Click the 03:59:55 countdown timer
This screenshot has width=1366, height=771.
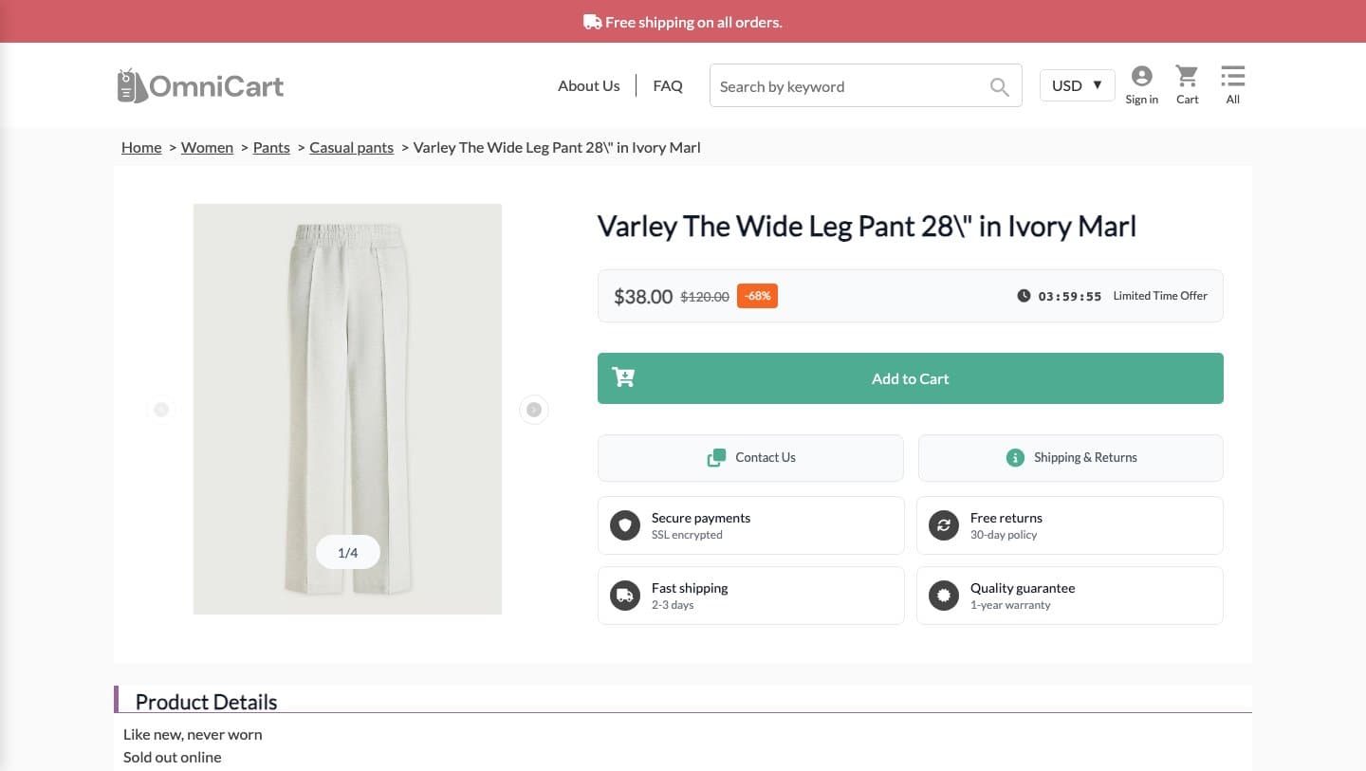(x=1070, y=296)
